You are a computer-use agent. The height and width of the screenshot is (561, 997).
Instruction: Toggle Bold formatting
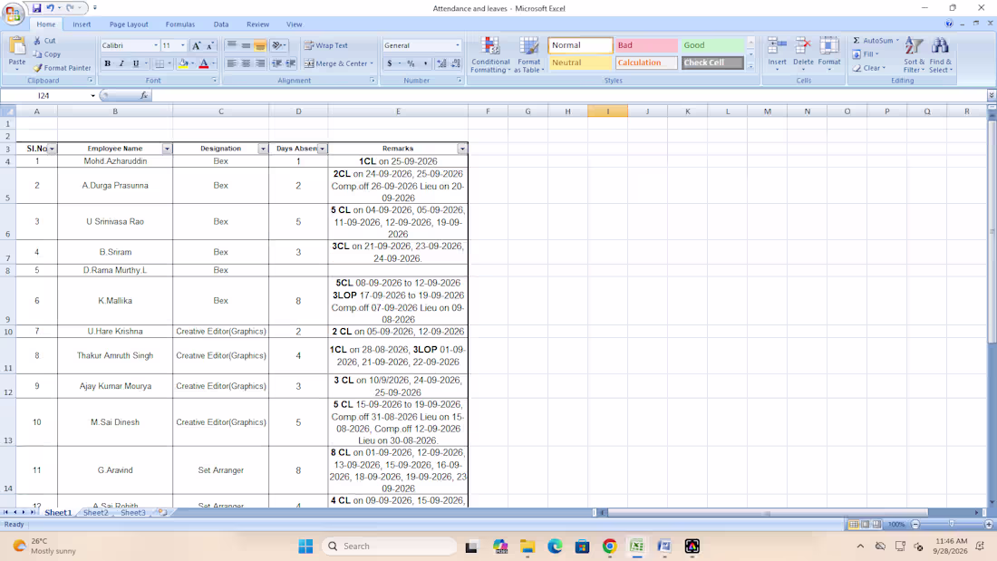coord(108,63)
